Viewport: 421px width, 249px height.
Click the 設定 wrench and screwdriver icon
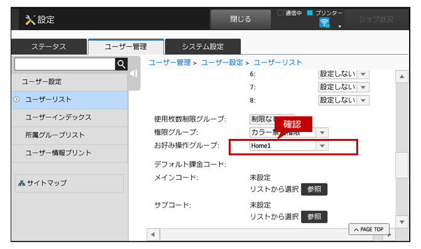[x=30, y=20]
